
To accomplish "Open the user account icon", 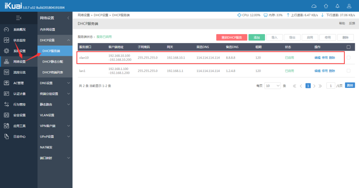I will point(349,6).
